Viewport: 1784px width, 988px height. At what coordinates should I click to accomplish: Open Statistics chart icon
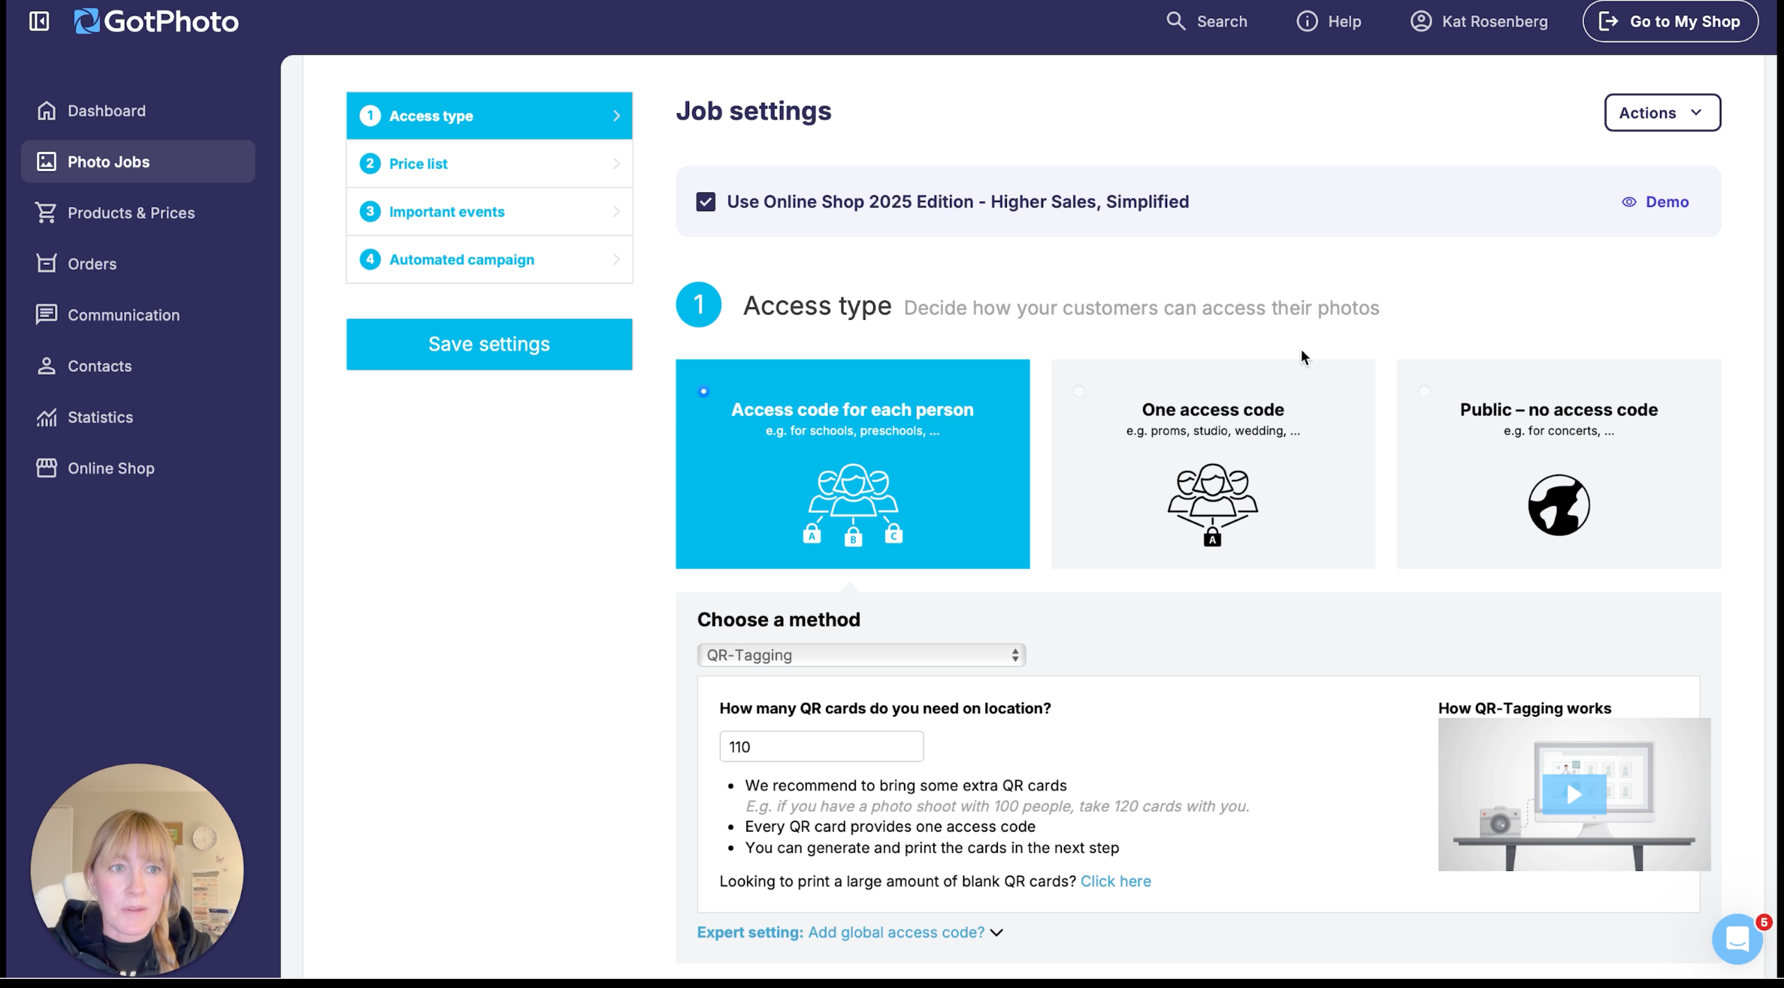tap(46, 417)
